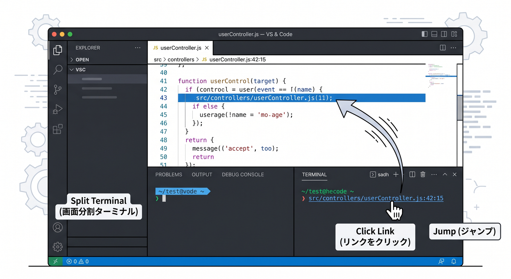Open the Source Control view
The image size is (511, 279).
(x=58, y=89)
